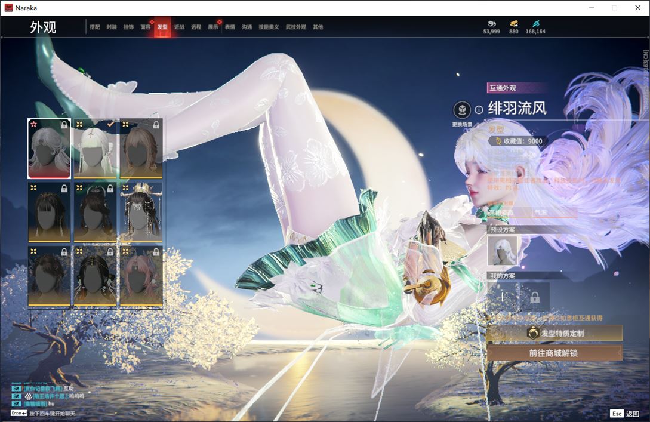Screen dimensions: 650x422
Task: Switch to the 面容 tab
Action: click(146, 27)
